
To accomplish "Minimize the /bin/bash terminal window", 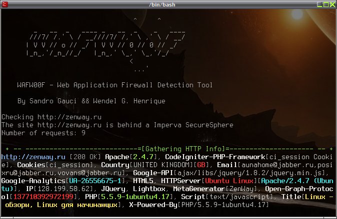I will [319, 4].
